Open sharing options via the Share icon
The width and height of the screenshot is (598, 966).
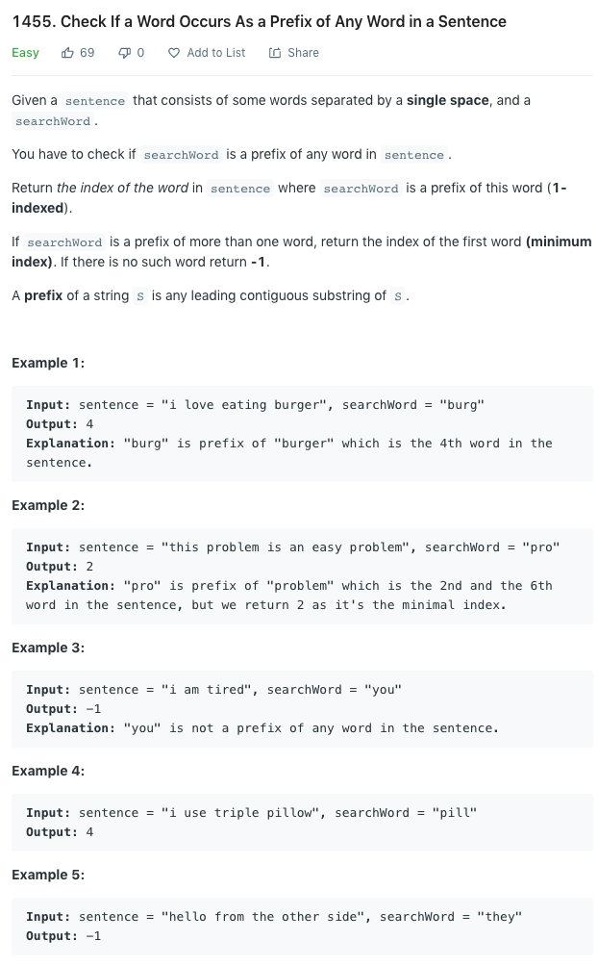point(276,53)
